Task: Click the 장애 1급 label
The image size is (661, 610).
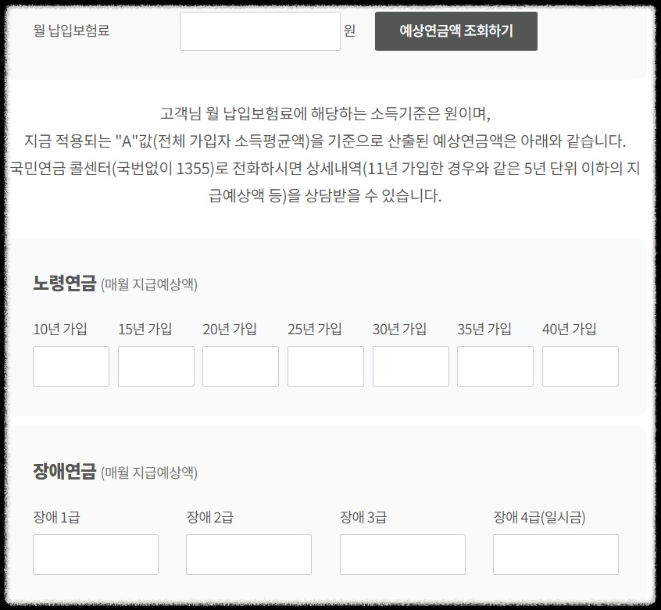Action: pyautogui.click(x=56, y=517)
